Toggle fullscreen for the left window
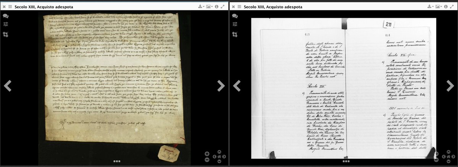 tap(223, 6)
